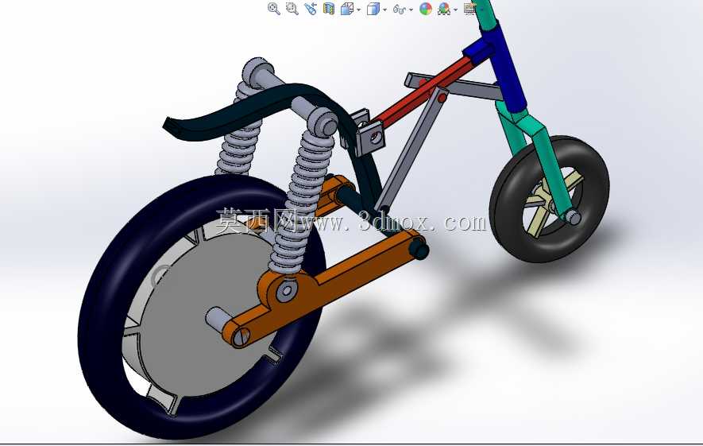Expand the Display Style dropdown arrow

[x=385, y=10]
